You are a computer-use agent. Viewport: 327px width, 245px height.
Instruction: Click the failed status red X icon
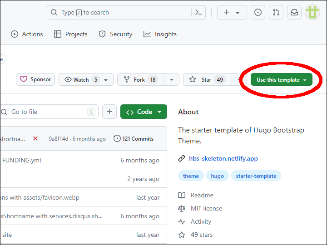click(x=35, y=138)
